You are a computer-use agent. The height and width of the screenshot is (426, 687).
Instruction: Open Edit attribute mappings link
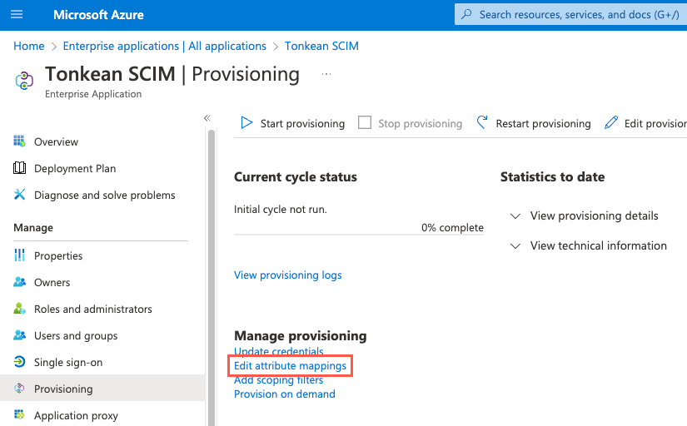(x=290, y=365)
